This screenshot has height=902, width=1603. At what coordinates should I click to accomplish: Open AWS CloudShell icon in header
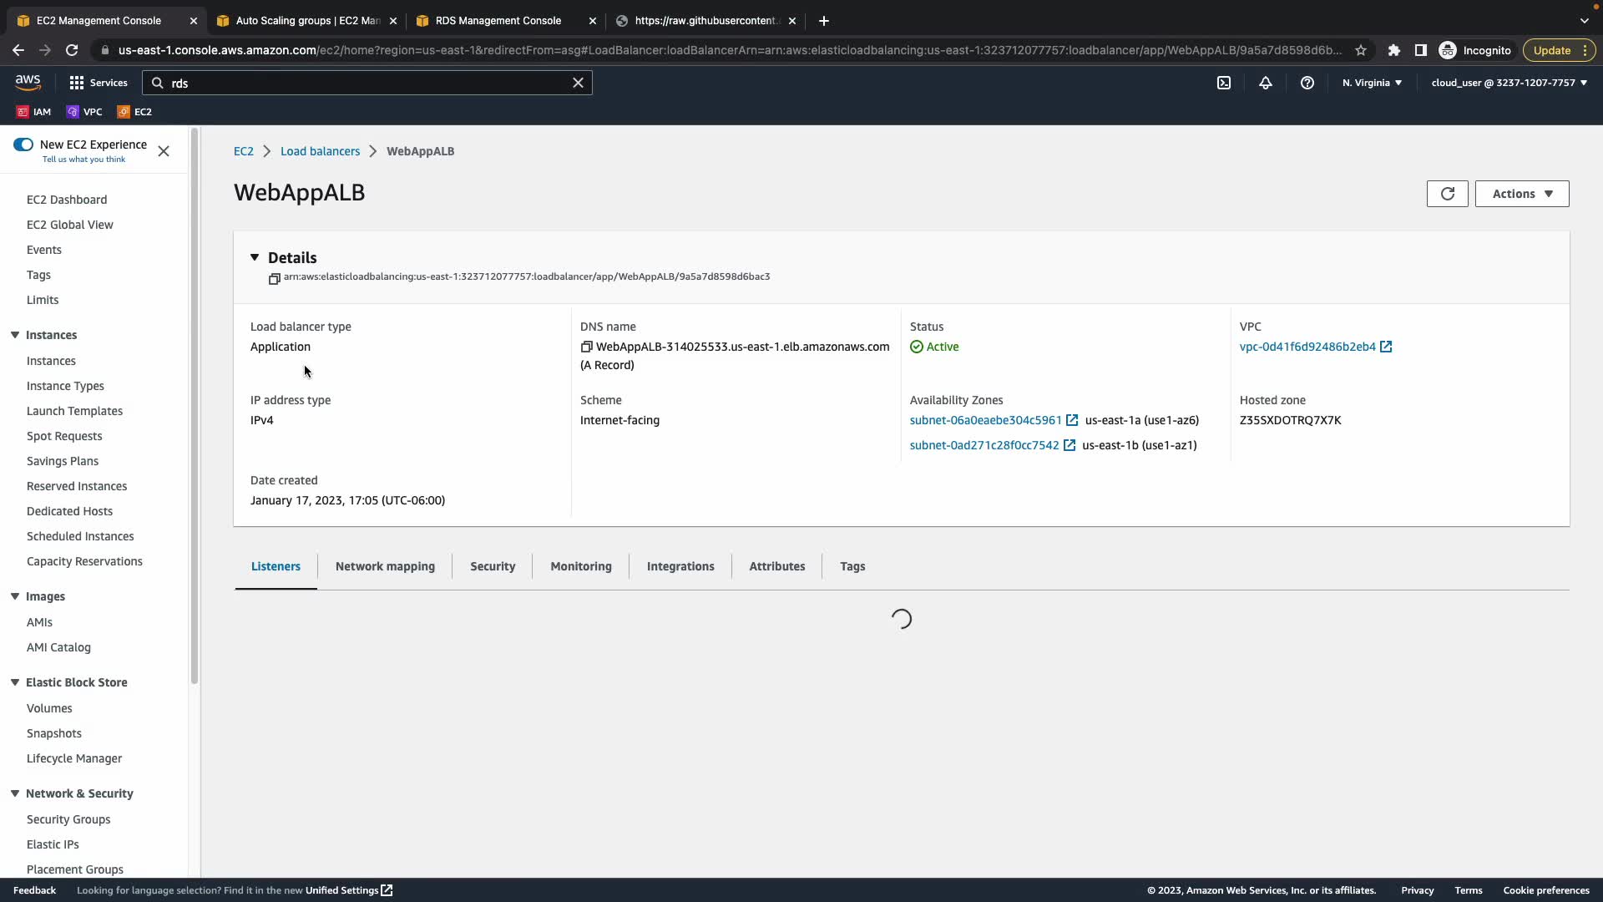tap(1223, 83)
